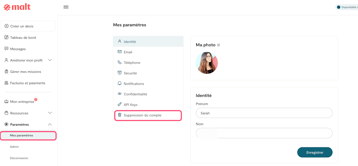This screenshot has width=358, height=166.
Task: Toggle the hamburger menu icon
Action: click(66, 7)
